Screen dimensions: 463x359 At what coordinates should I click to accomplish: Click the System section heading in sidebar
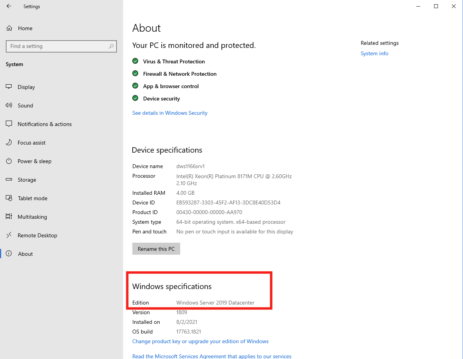pyautogui.click(x=14, y=64)
